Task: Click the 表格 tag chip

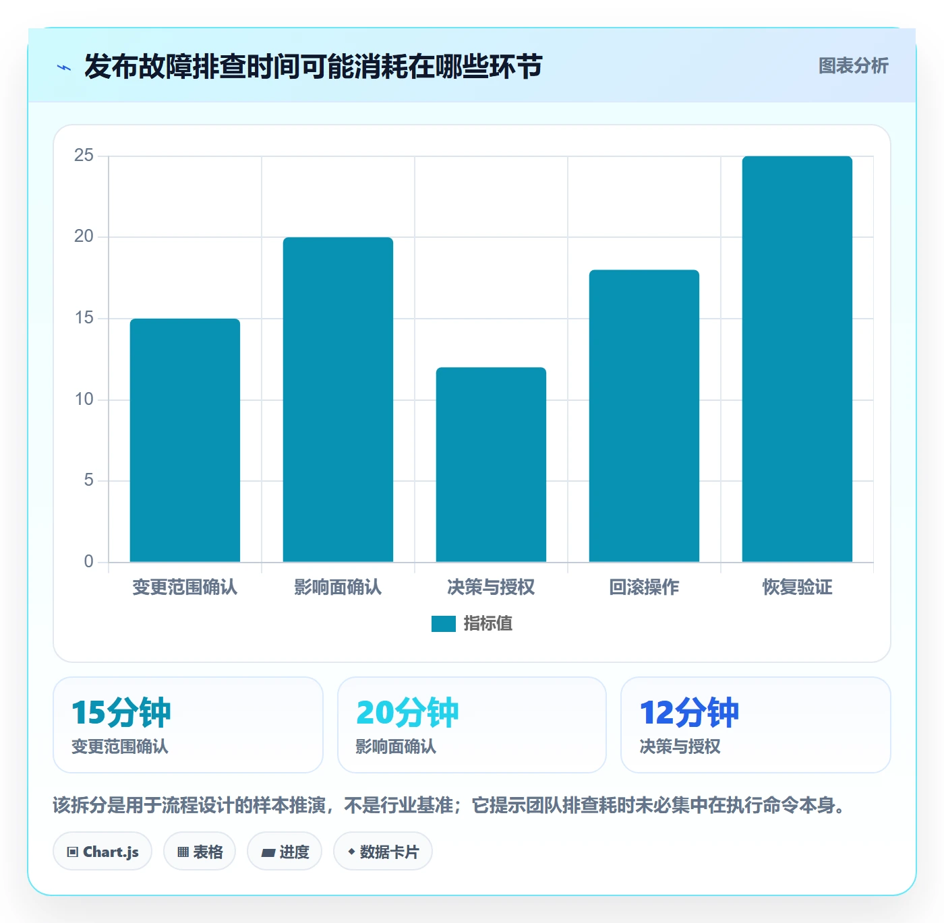Action: 200,852
